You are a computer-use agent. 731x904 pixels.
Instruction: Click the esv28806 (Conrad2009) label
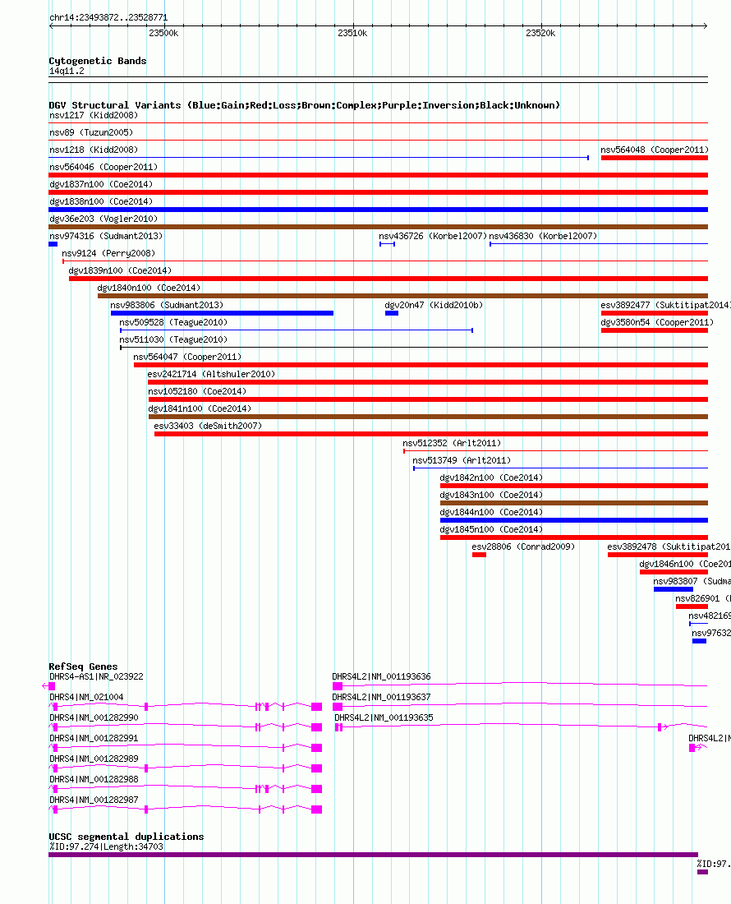point(523,547)
